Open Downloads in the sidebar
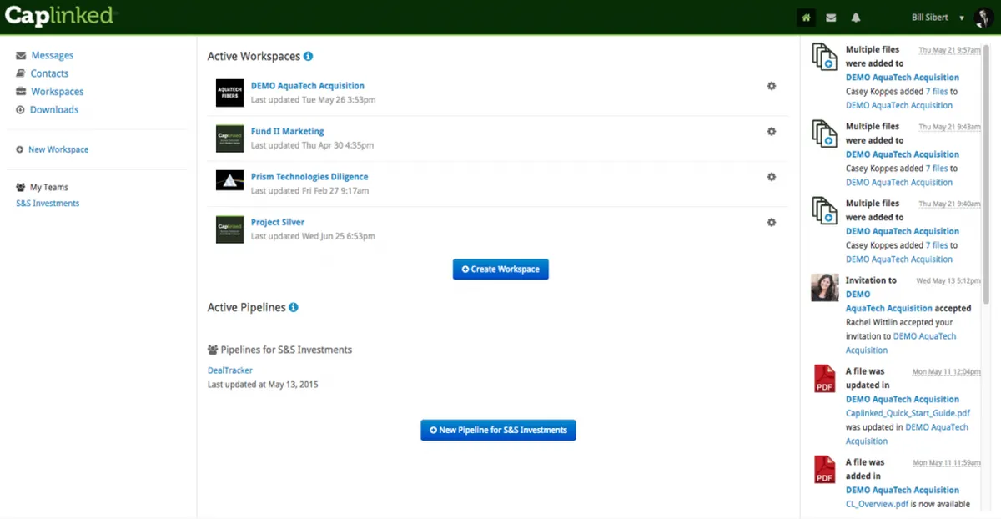This screenshot has height=519, width=1001. point(54,110)
